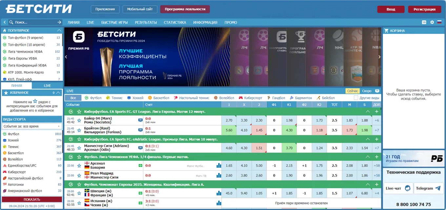446x210 pixels.
Task: Open the СТАТИСТИКА menu item
Action: (x=175, y=22)
